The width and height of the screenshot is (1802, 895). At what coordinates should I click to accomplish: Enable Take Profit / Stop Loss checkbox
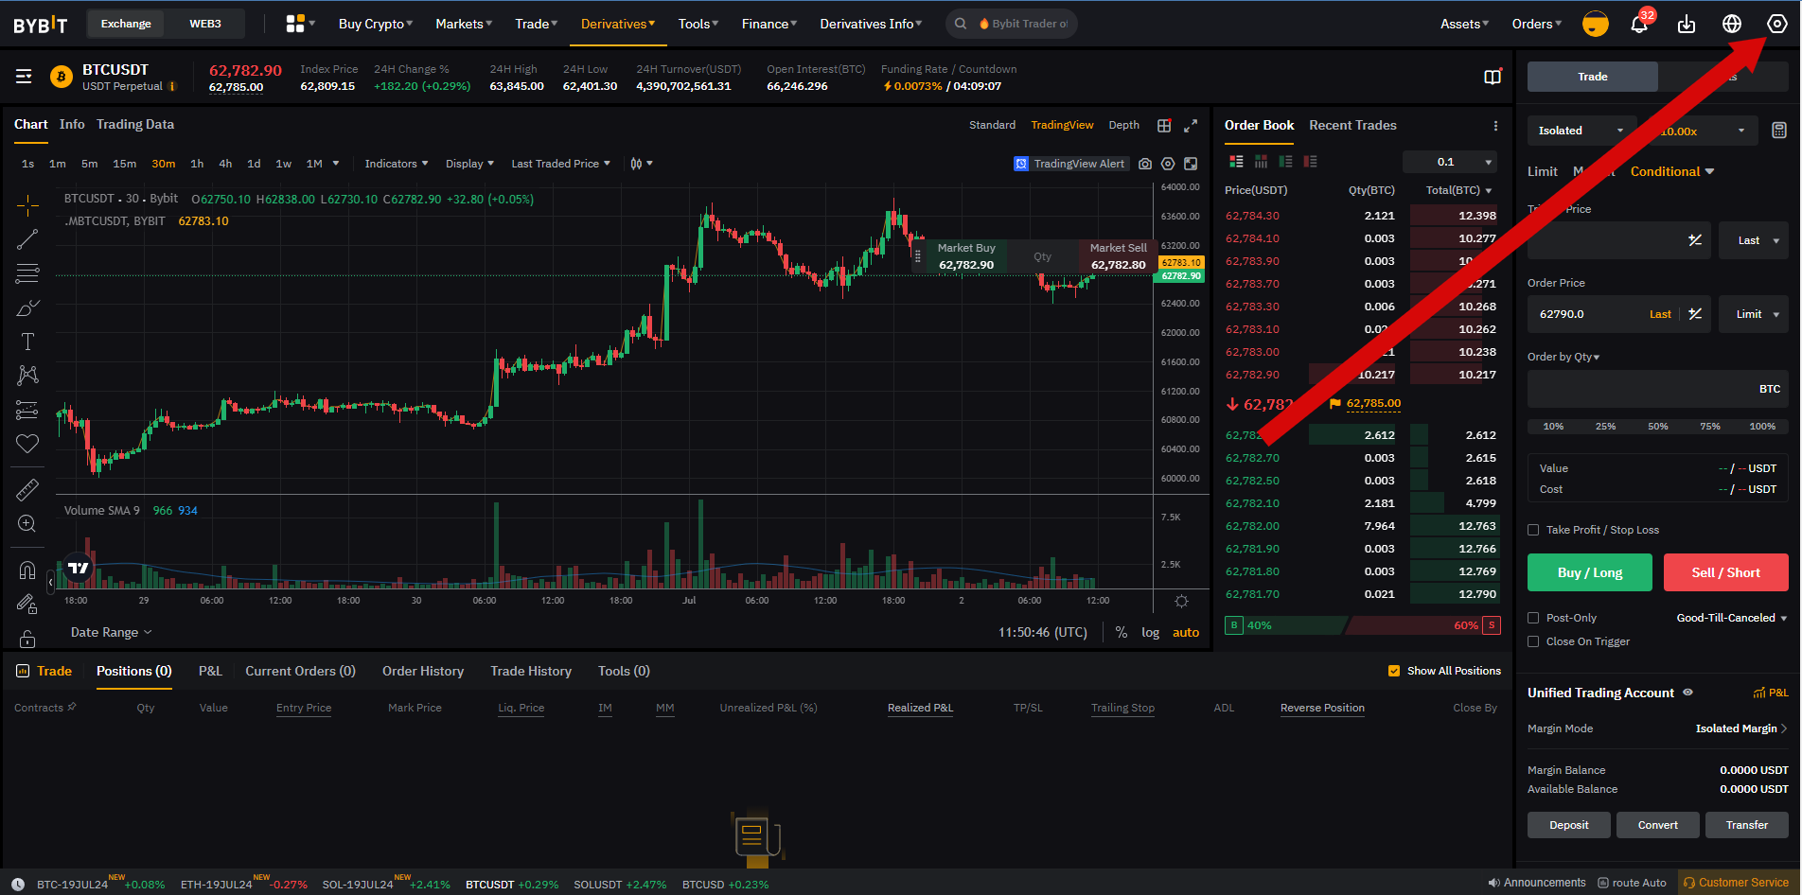(x=1533, y=530)
